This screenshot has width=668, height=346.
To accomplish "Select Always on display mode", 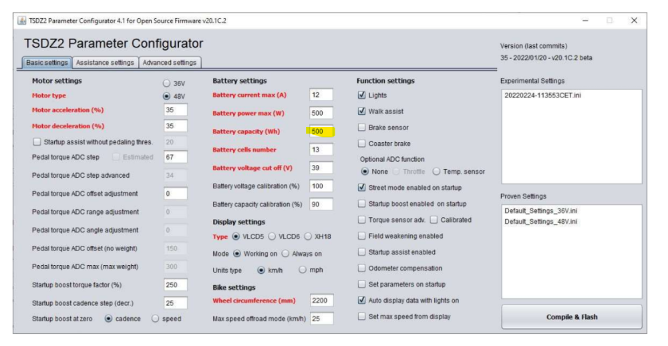I will coord(285,254).
